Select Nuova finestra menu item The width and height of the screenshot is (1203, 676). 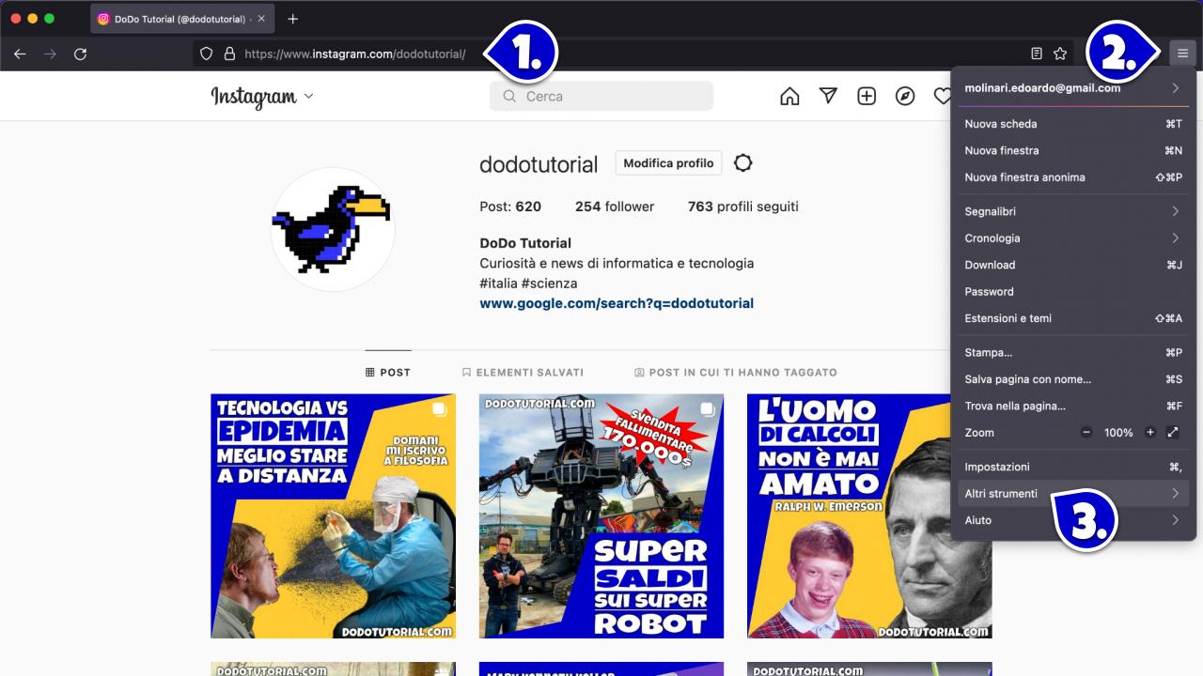pyautogui.click(x=1073, y=150)
